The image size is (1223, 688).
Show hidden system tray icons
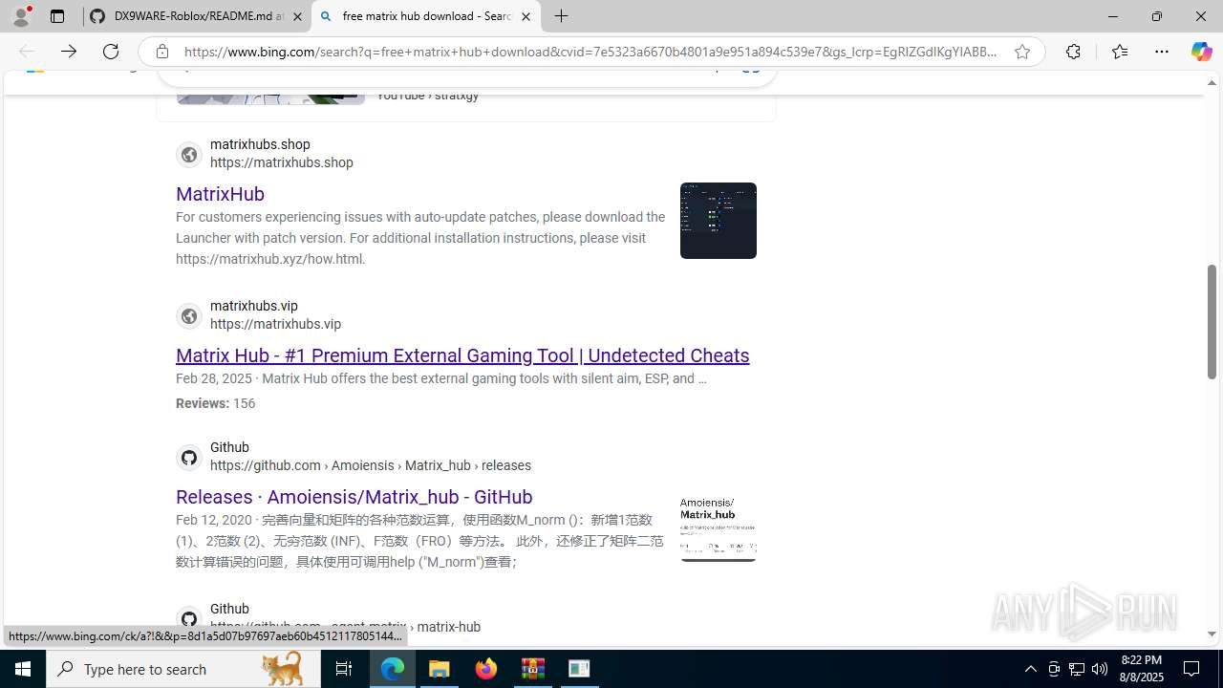[1030, 669]
